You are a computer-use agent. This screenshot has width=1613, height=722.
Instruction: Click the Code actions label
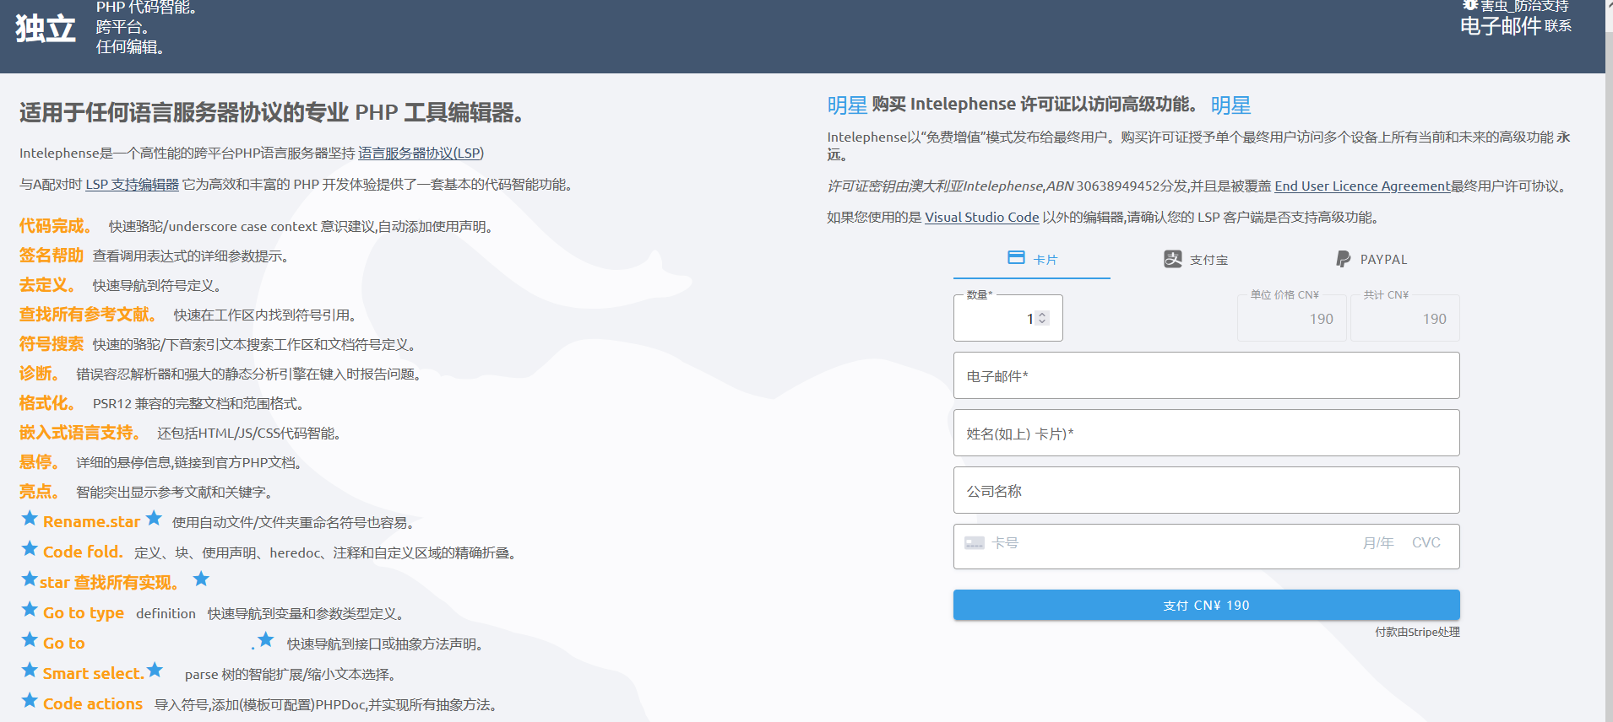tap(93, 704)
